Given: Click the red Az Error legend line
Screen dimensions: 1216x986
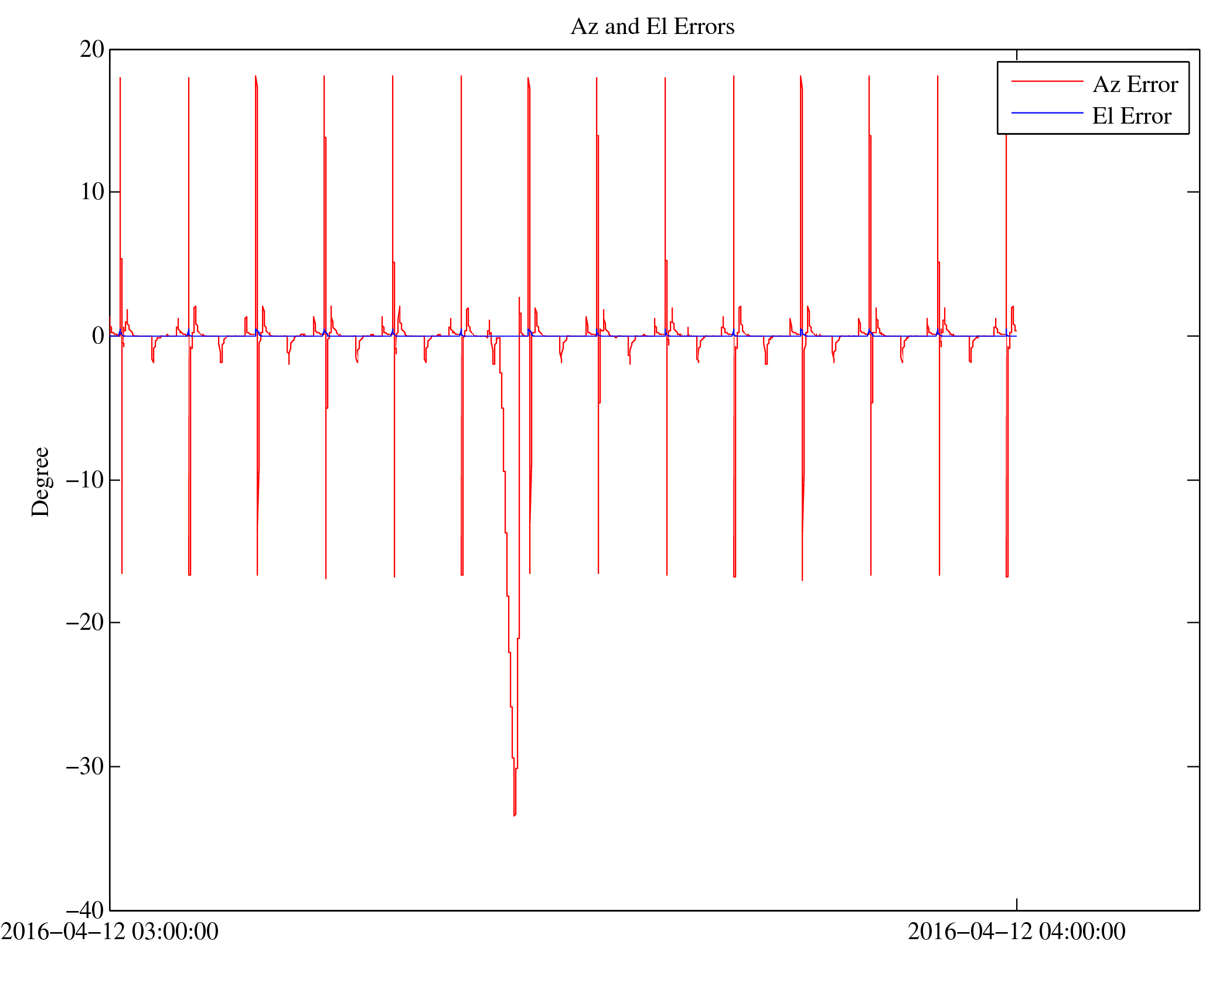Looking at the screenshot, I should [1047, 81].
